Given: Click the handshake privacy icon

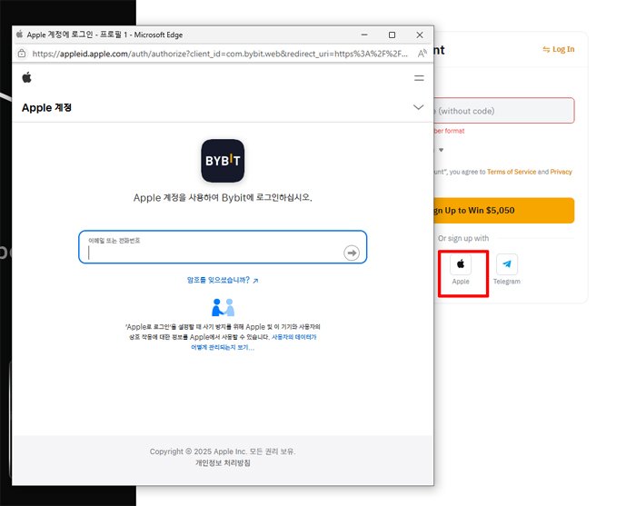Looking at the screenshot, I should (x=223, y=307).
